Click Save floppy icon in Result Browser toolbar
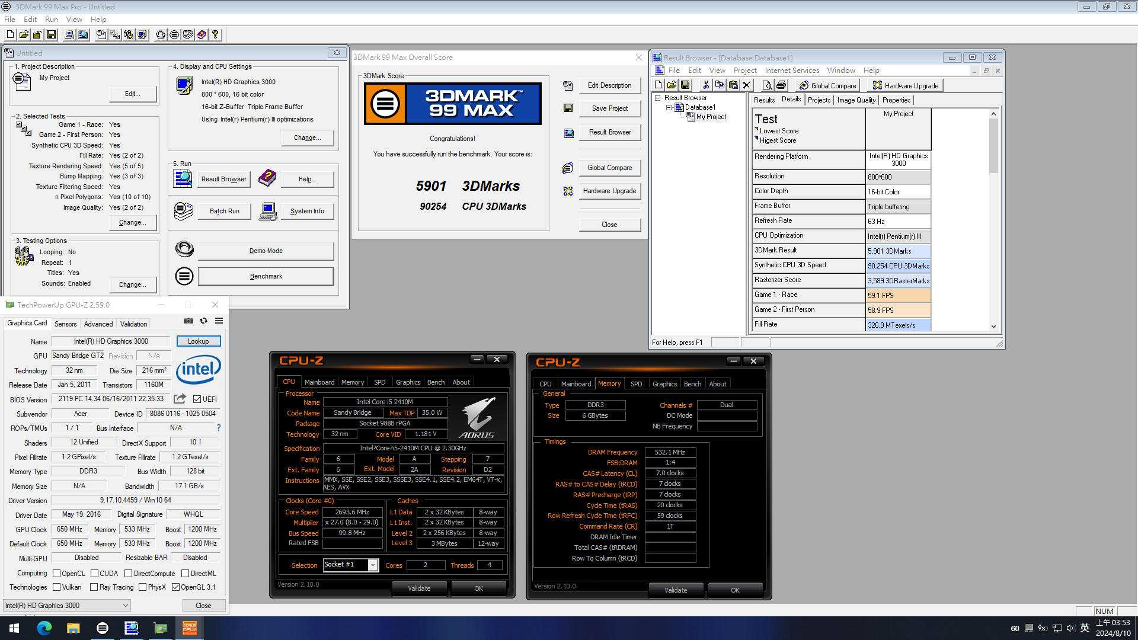The image size is (1138, 640). pos(685,85)
